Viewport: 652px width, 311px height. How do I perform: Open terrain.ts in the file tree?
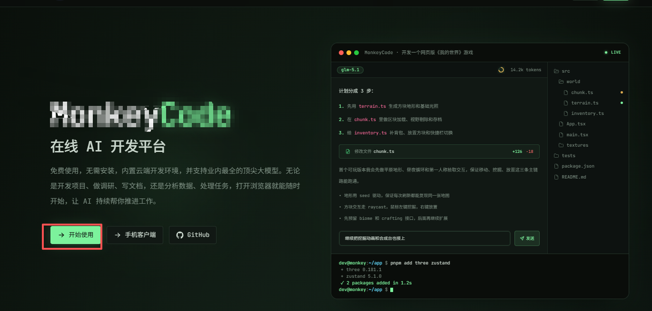(x=585, y=103)
